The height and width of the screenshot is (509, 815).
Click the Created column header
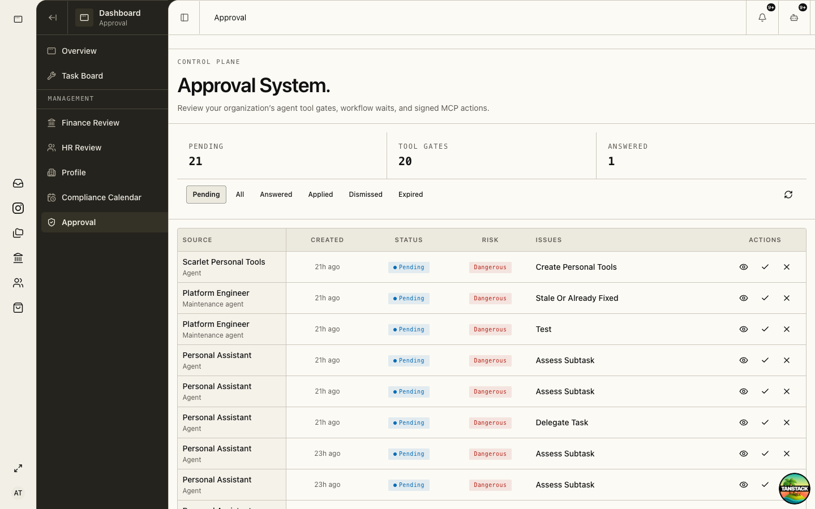(327, 240)
